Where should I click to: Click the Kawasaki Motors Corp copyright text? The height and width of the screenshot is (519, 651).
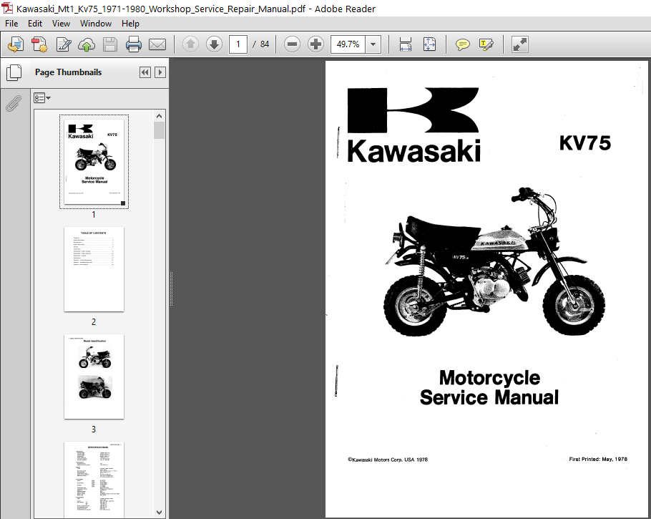(387, 460)
